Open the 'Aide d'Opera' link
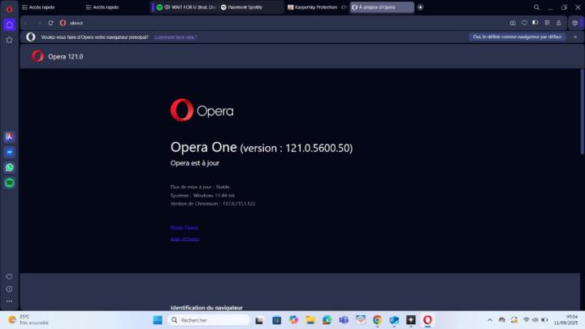 pyautogui.click(x=185, y=239)
